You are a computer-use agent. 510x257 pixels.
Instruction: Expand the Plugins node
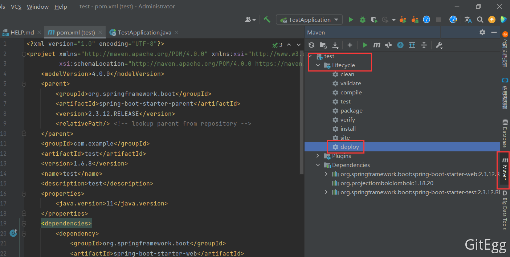318,156
